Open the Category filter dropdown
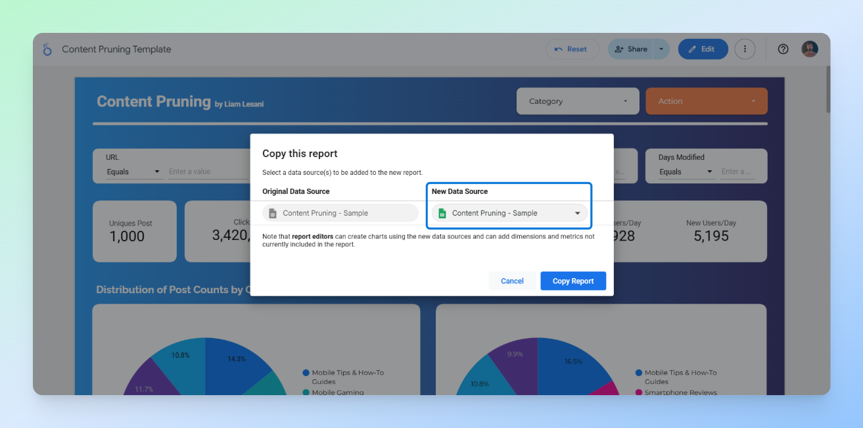The image size is (863, 428). pos(577,101)
